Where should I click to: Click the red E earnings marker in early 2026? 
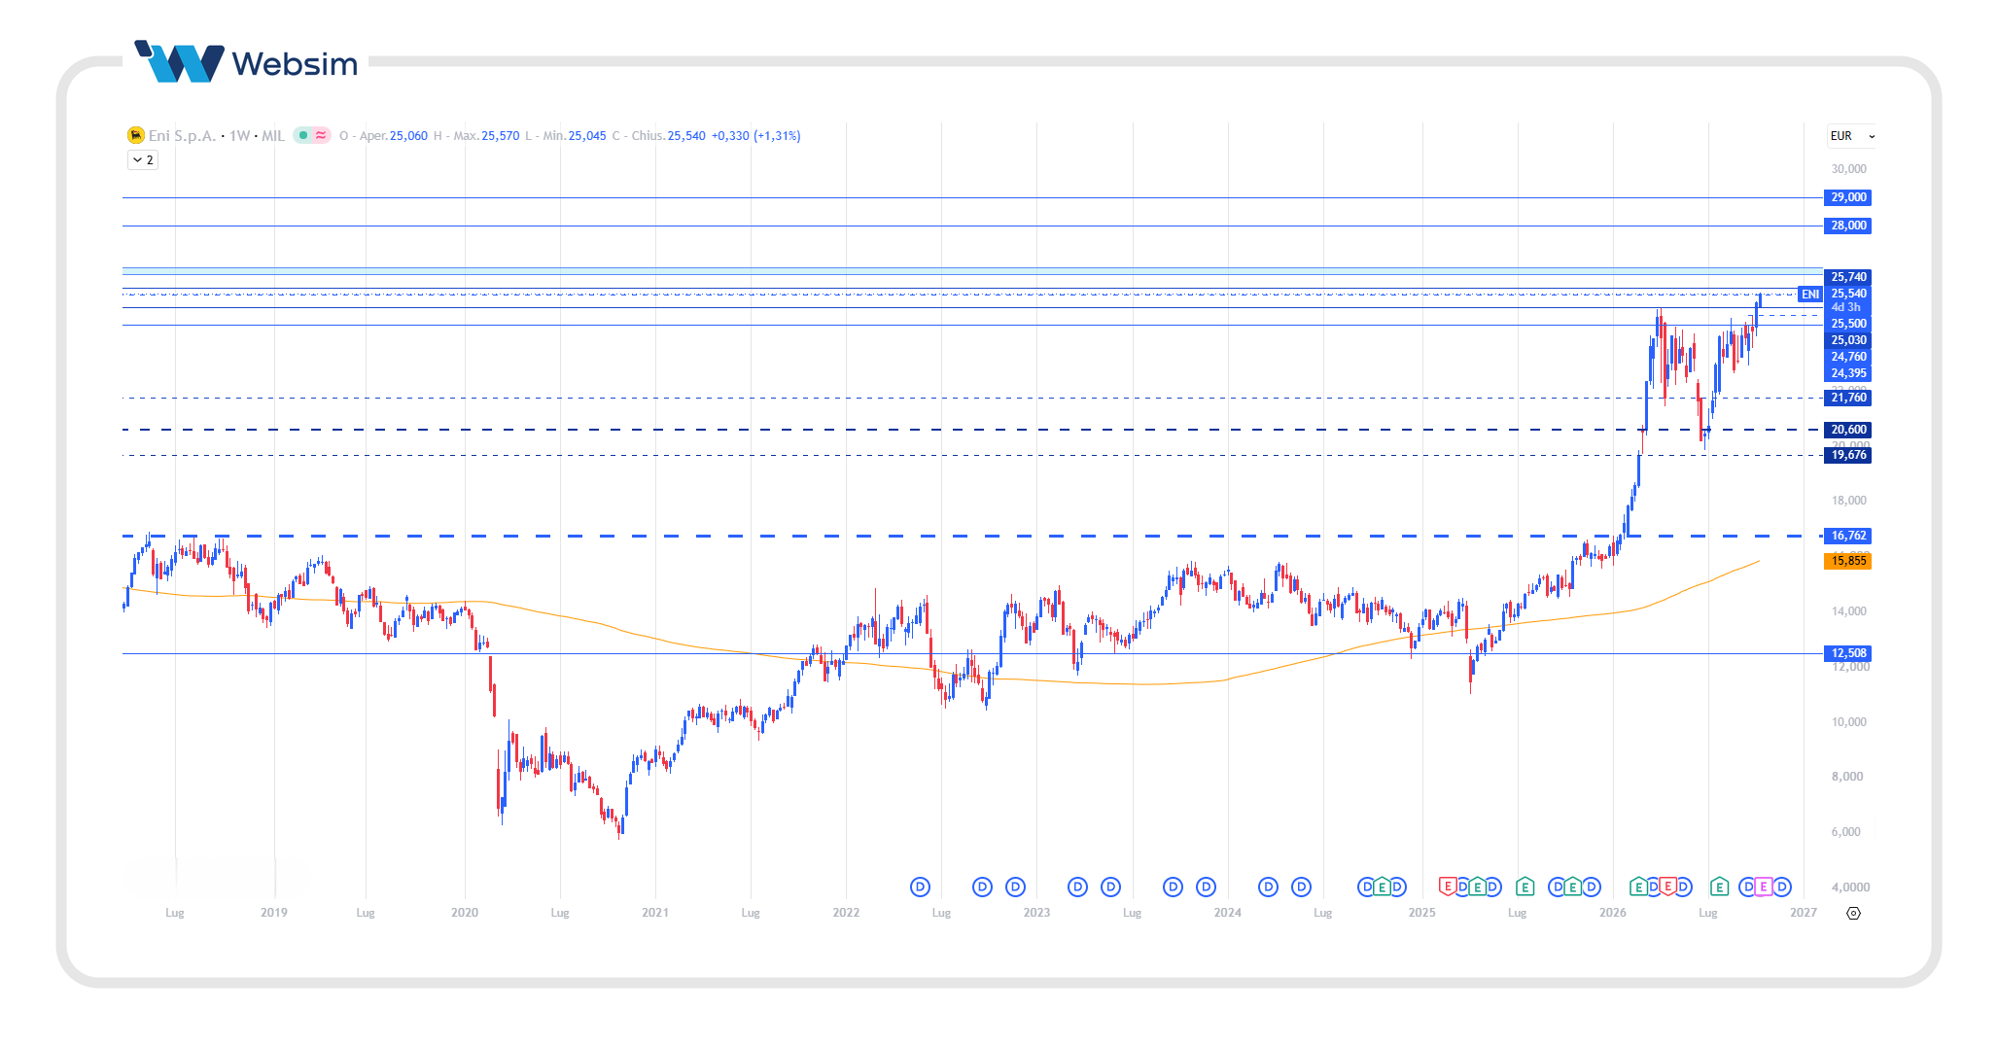click(x=1668, y=887)
